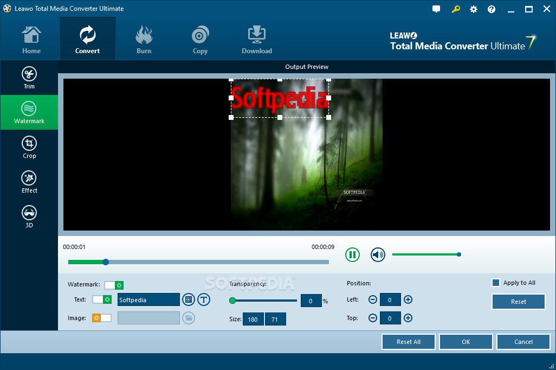Increase the Left position value
Viewport: 556px width, 370px height.
[408, 299]
